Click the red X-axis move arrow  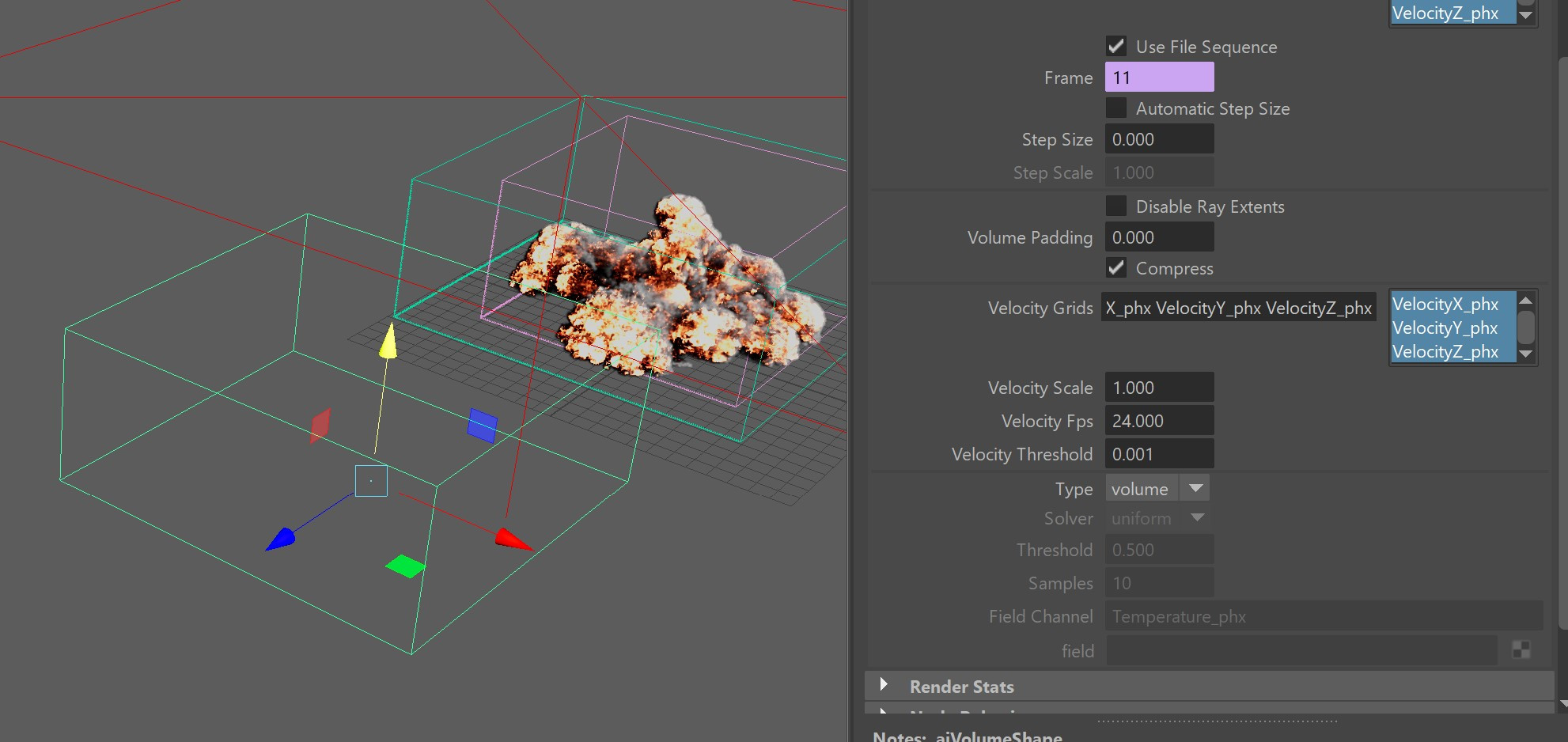tap(513, 539)
